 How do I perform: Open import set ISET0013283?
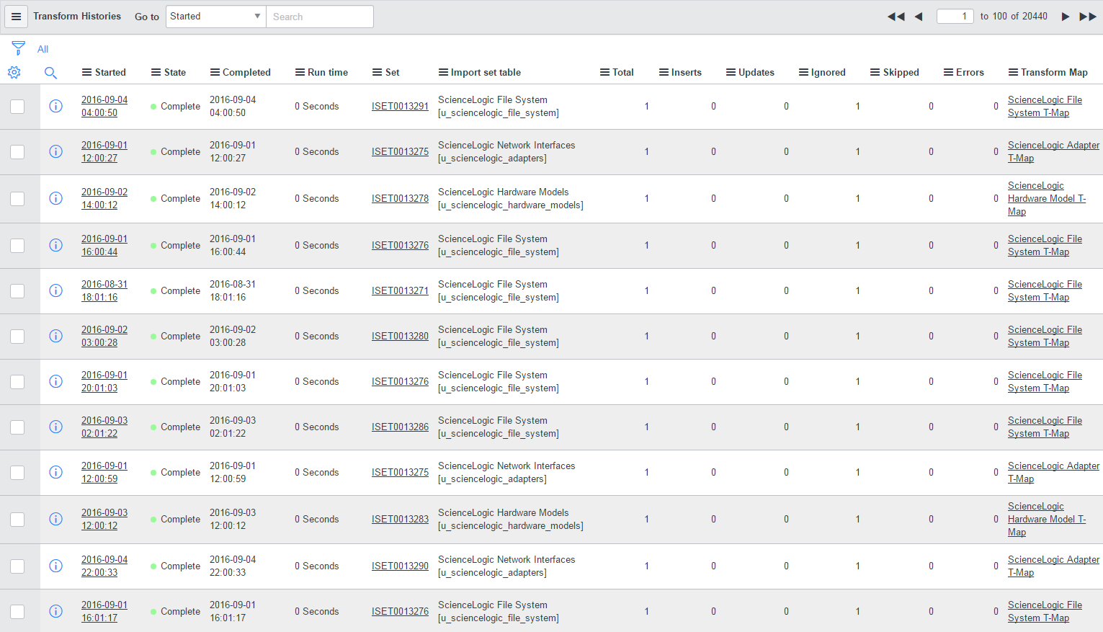click(x=400, y=519)
